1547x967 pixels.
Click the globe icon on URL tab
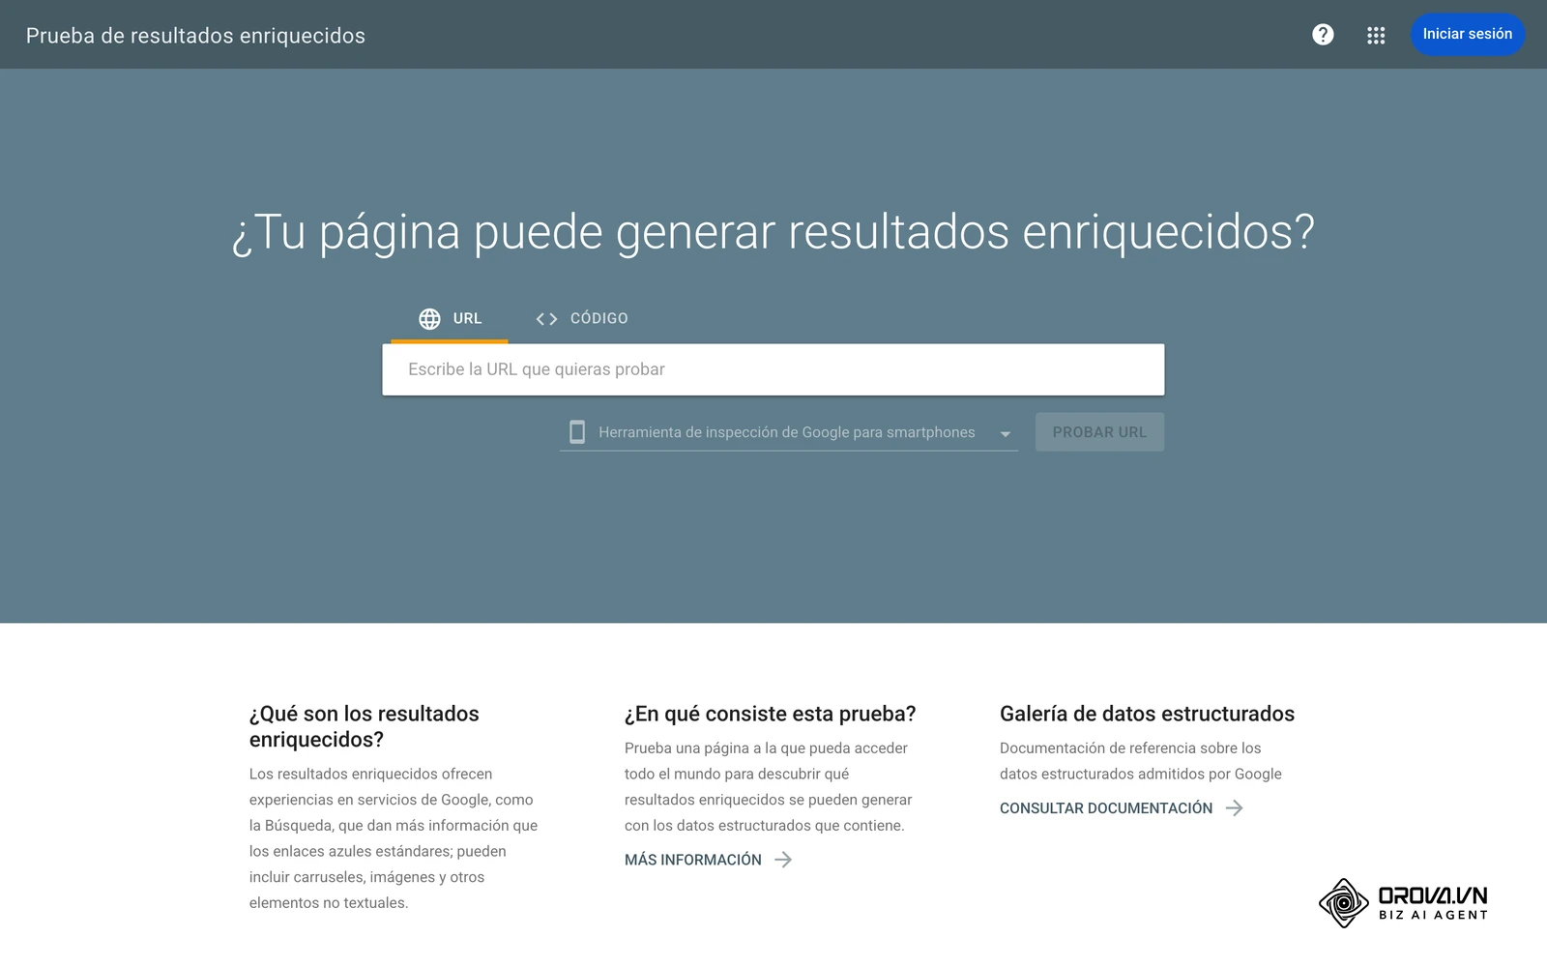(429, 318)
